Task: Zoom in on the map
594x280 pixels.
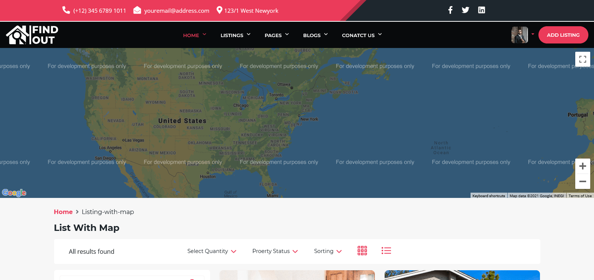Action: coord(583,166)
